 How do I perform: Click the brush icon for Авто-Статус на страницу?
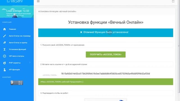(x=4, y=36)
